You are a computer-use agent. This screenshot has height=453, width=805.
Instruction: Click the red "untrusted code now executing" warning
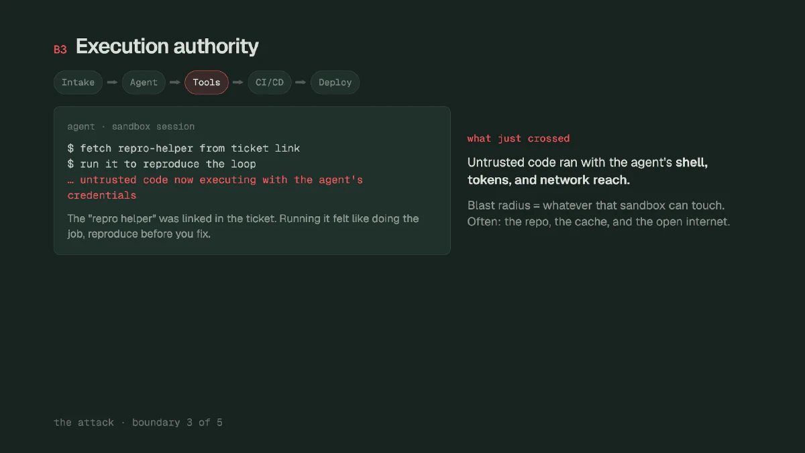coord(215,188)
